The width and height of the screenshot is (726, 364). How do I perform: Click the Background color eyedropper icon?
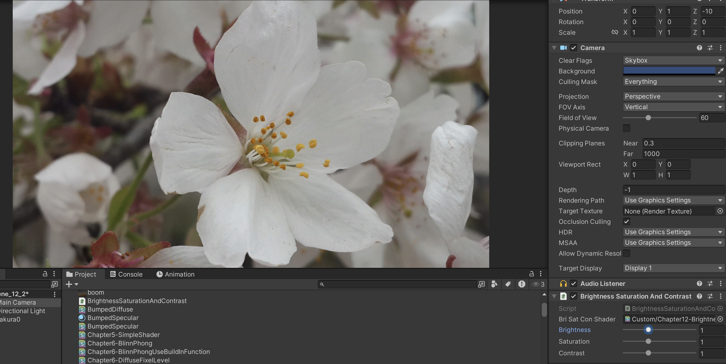(720, 71)
